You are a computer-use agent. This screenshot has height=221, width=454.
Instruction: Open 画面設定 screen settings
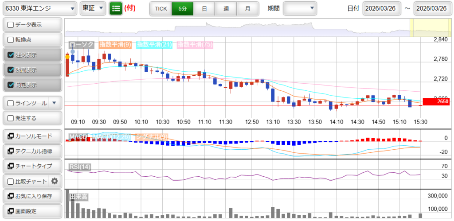click(32, 211)
